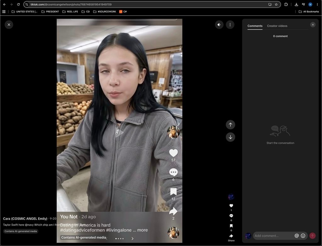Viewport: 322px width, 246px height.
Task: Open creator avatar above the small heart
Action: coord(231,197)
